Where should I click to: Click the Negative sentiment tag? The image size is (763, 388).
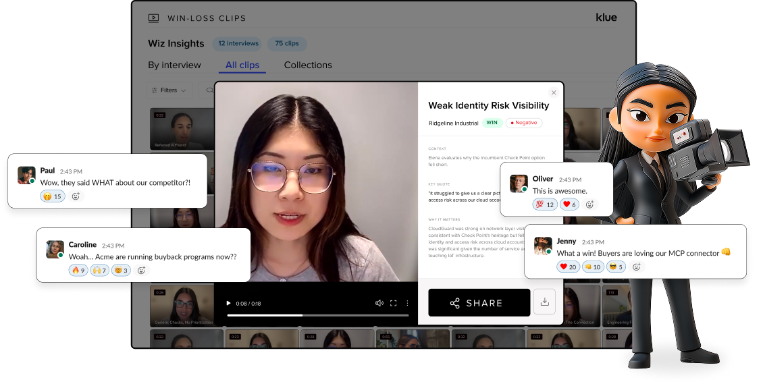pyautogui.click(x=524, y=123)
